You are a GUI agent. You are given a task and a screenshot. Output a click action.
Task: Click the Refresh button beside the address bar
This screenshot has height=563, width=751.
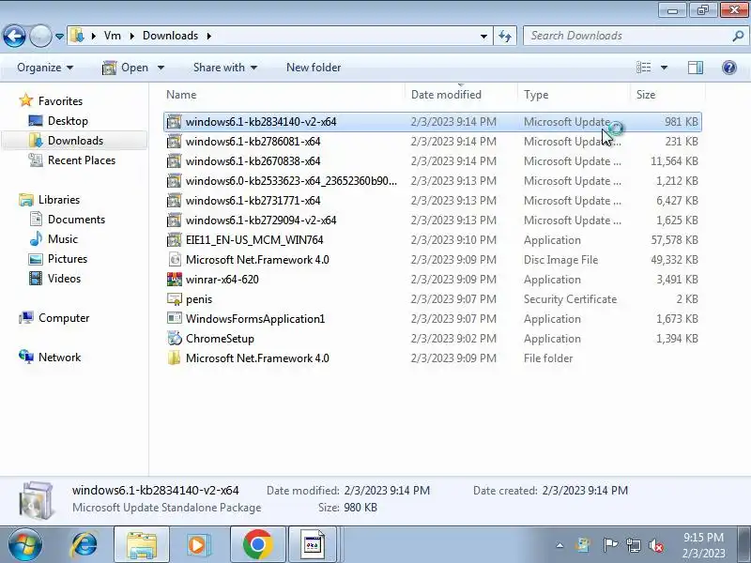point(505,36)
